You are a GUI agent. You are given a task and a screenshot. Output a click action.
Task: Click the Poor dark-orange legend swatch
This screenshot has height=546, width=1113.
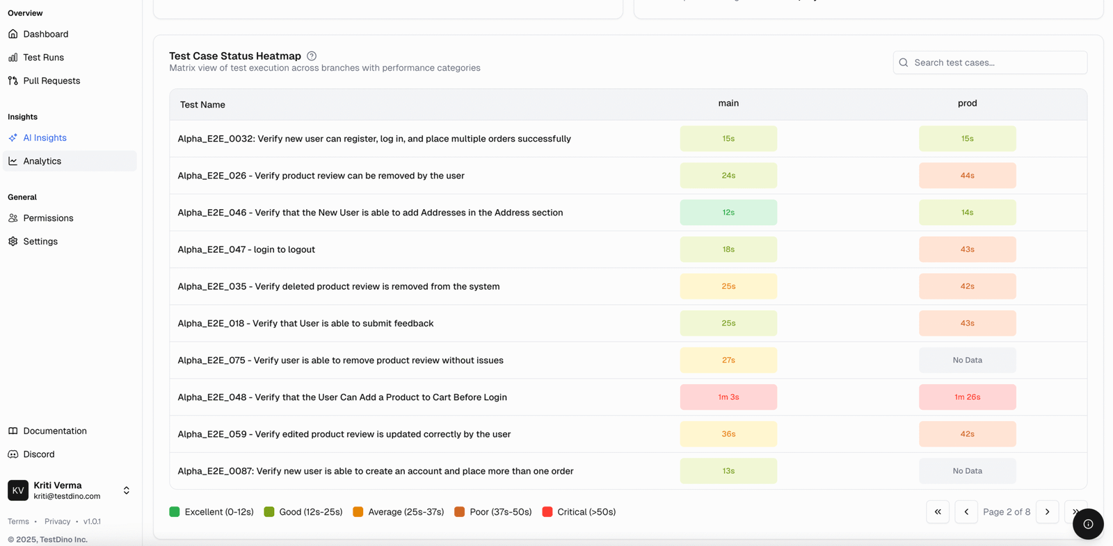[x=460, y=512]
